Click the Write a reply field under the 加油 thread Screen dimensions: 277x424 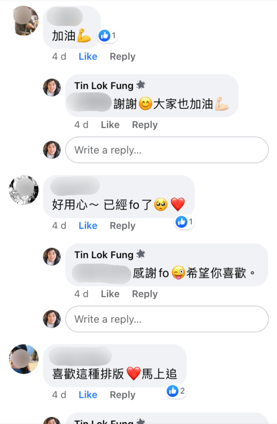[x=167, y=150]
